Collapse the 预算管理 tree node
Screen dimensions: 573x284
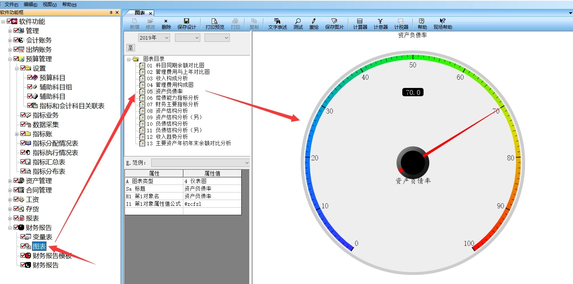[x=10, y=59]
